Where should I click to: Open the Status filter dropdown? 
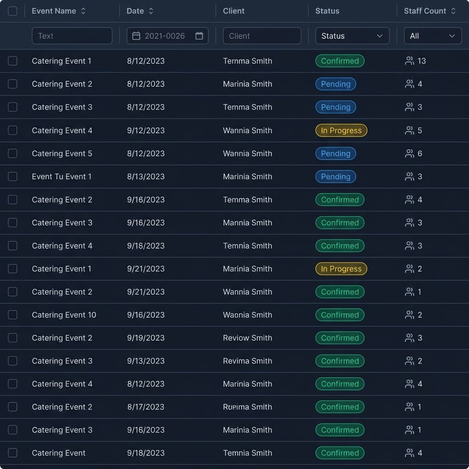(x=352, y=36)
